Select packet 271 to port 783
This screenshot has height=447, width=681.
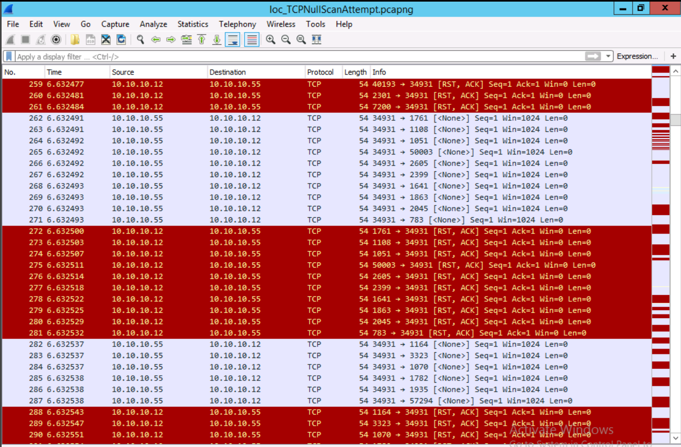tap(326, 220)
